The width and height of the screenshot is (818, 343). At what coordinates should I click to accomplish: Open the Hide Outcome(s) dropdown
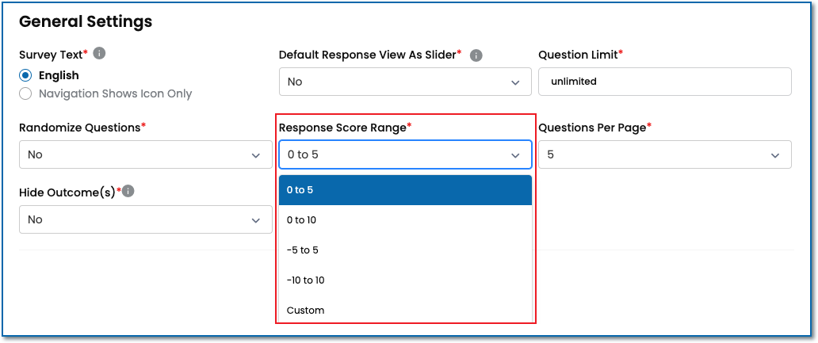145,219
